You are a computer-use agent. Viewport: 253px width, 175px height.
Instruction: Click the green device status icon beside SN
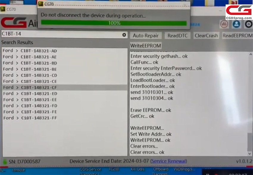click(5, 162)
